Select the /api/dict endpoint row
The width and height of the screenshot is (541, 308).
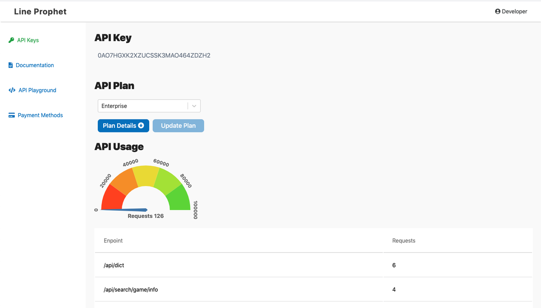point(313,265)
